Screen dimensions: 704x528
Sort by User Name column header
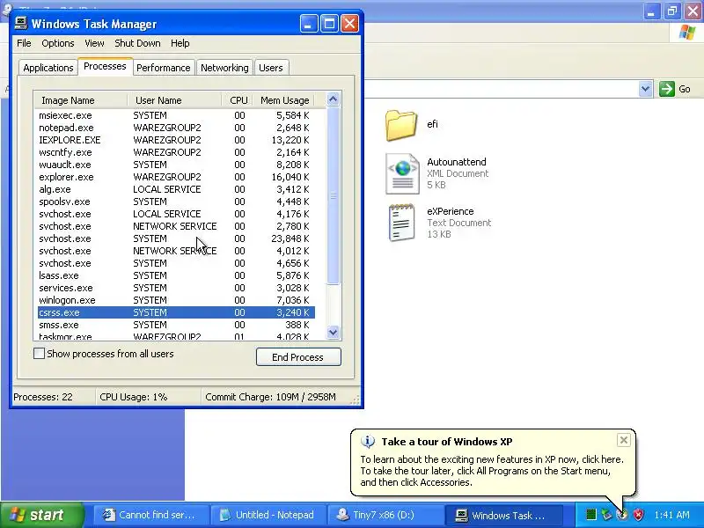click(x=174, y=100)
